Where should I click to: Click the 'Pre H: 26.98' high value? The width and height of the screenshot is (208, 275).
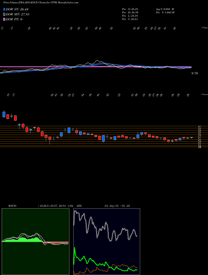[x=130, y=12]
